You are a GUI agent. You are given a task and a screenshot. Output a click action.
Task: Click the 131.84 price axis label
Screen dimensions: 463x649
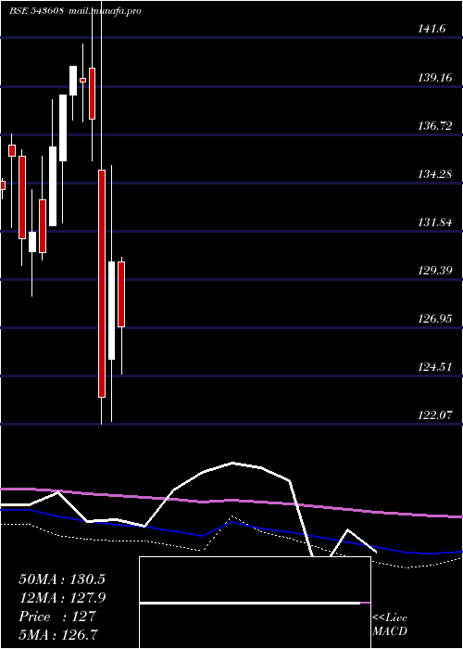tap(434, 223)
